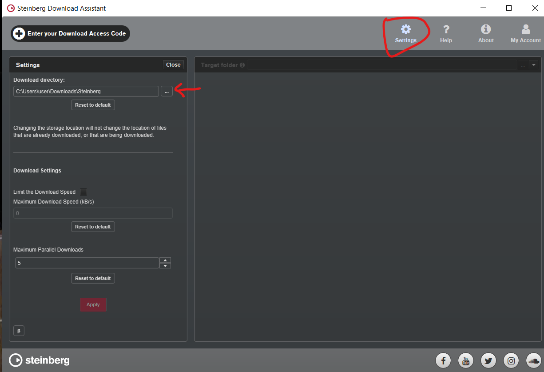Click the Maximum Parallel Downloads value field
Image resolution: width=544 pixels, height=372 pixels.
87,263
